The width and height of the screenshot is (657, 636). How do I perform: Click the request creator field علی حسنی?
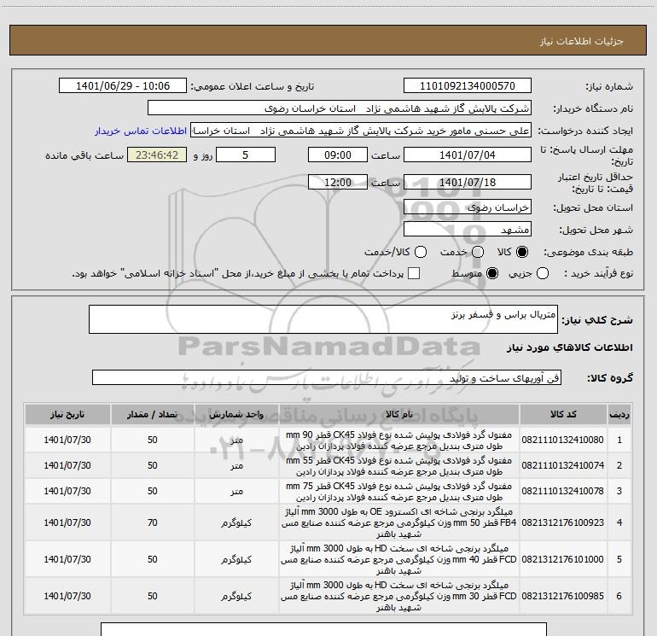point(361,131)
